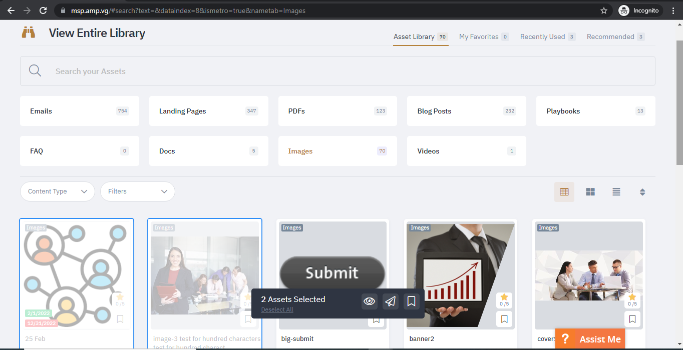Send the selected assets with the paper plane icon
The image size is (683, 350).
point(391,301)
